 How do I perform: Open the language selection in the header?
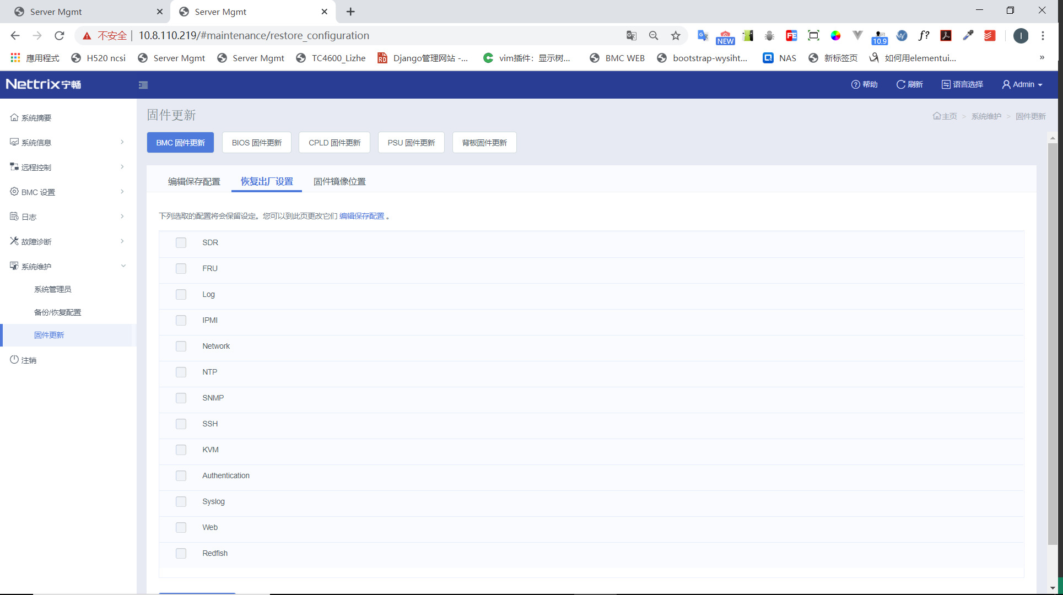click(962, 84)
